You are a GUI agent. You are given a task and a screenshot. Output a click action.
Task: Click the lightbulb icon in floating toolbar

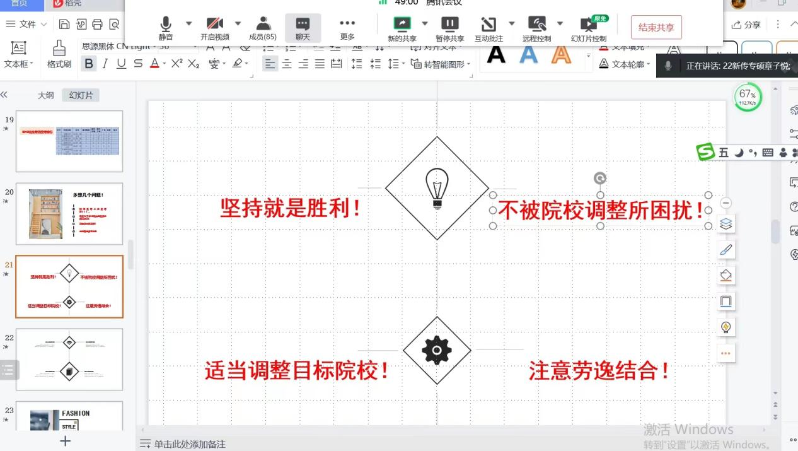click(x=726, y=327)
